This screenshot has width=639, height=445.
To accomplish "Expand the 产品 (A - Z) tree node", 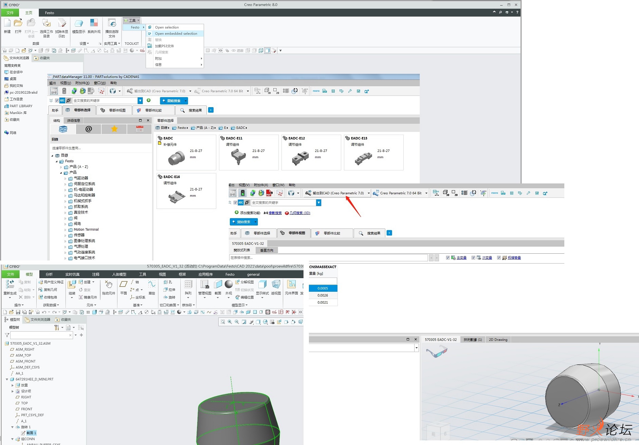I will pos(61,167).
